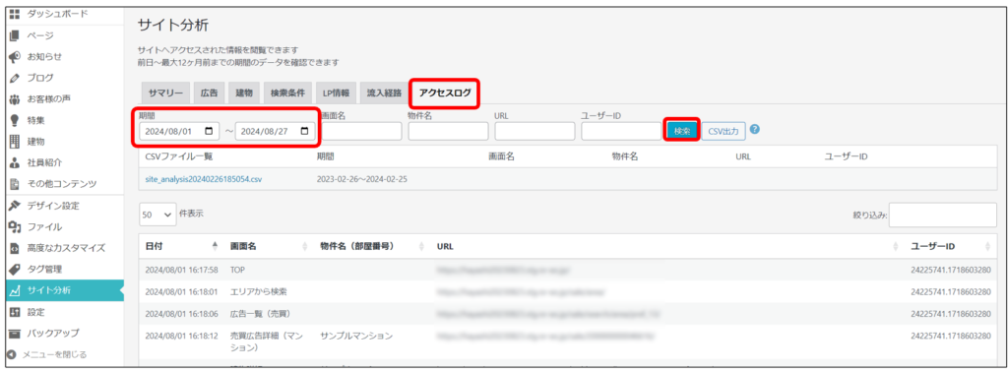Screen dimensions: 1008x371
Task: Click the 特集 lightbulb icon
Action: coord(14,120)
